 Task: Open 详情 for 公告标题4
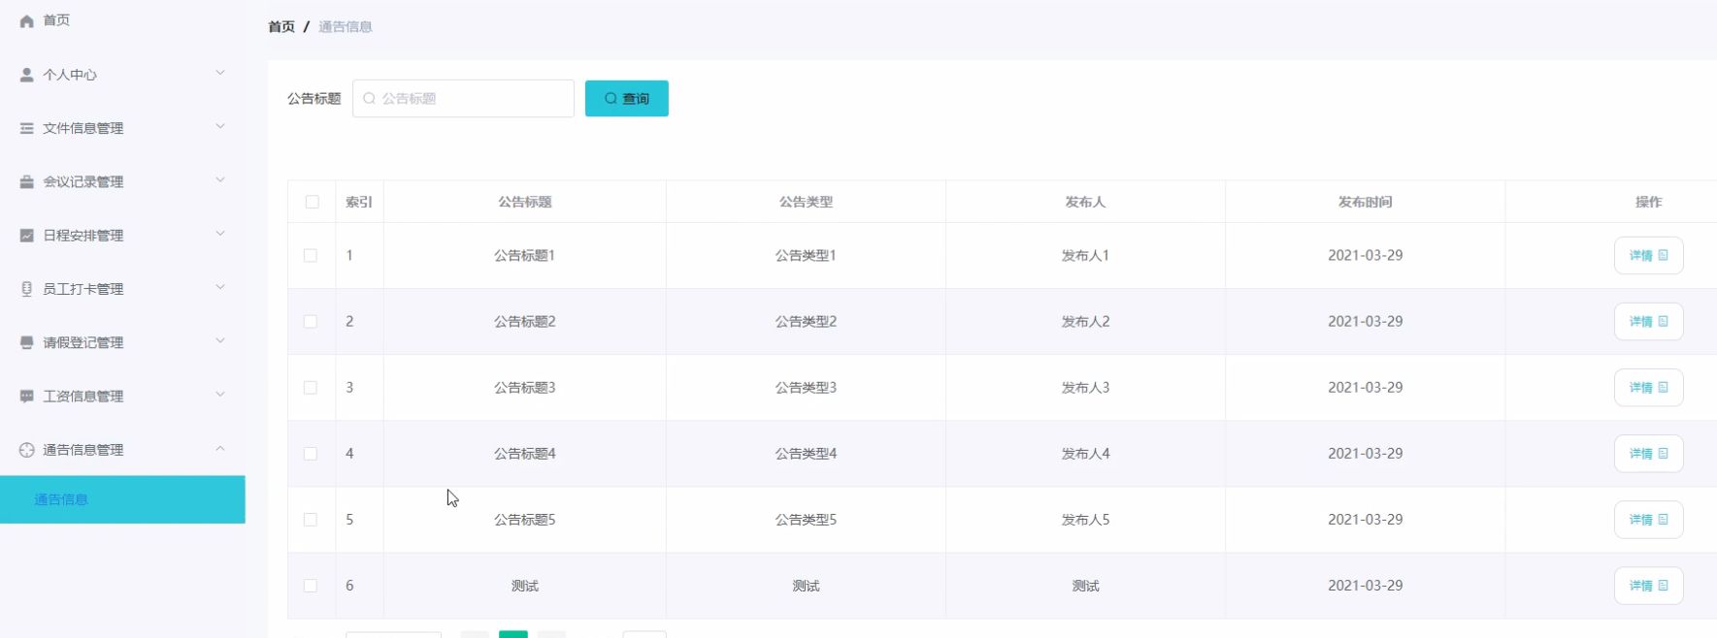point(1648,454)
